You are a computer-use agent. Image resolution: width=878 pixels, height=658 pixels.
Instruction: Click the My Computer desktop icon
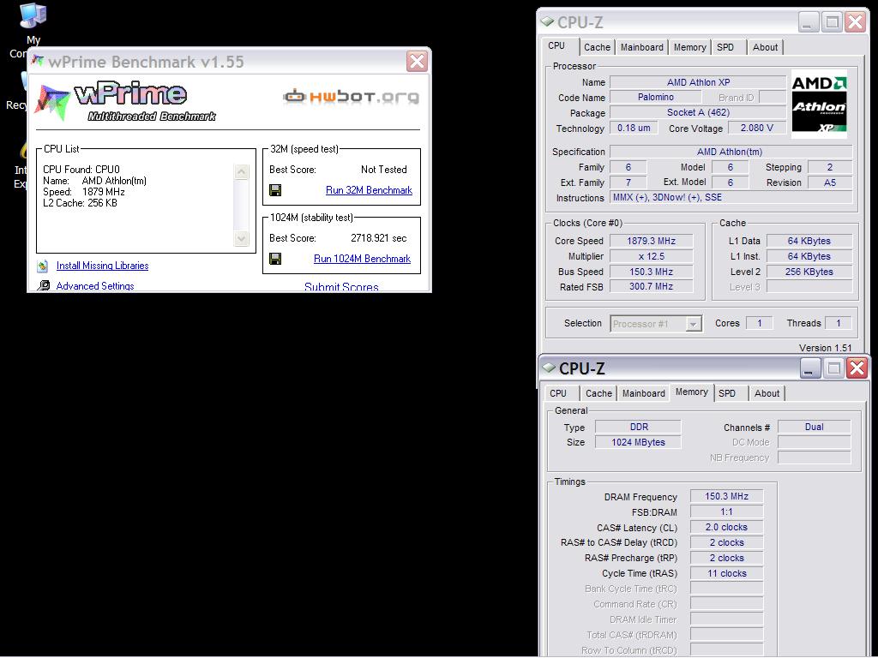[32, 17]
